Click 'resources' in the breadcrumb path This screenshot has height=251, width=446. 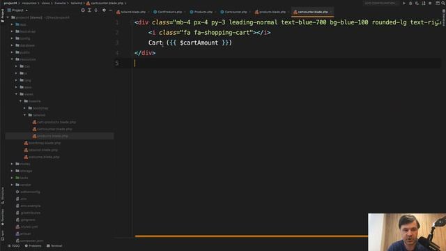coord(29,3)
